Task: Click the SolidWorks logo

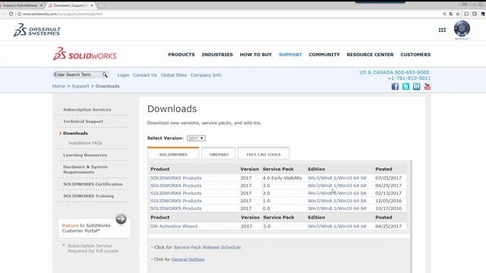Action: (85, 54)
